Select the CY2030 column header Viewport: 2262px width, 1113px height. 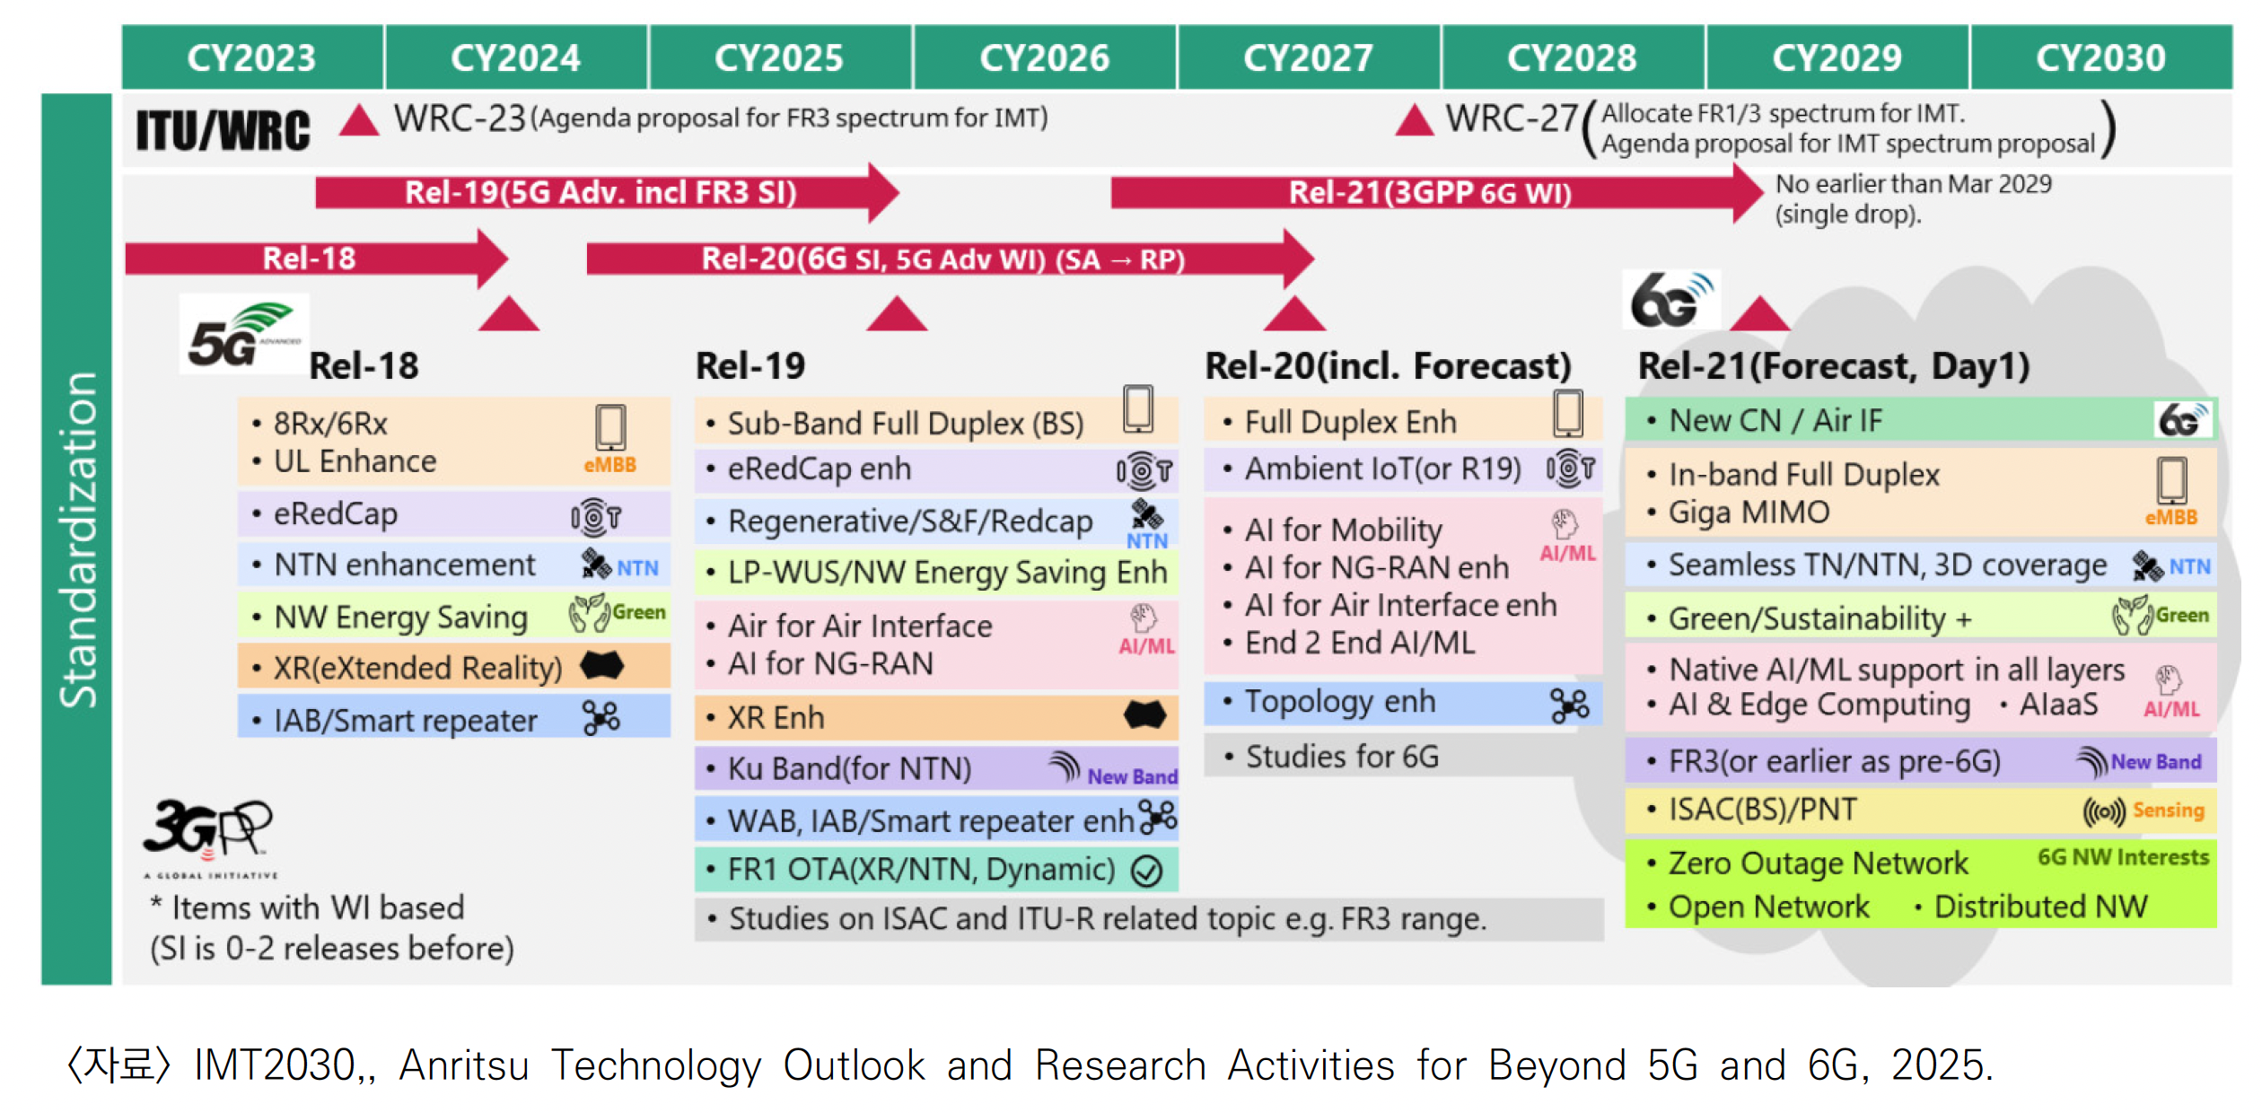2100,58
